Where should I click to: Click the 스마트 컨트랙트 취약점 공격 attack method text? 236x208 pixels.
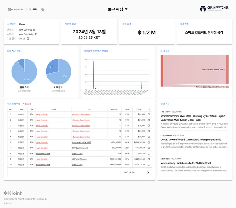click(204, 32)
